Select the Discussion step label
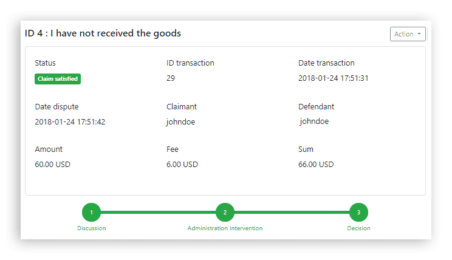Viewport: 452px width, 260px height. (x=91, y=228)
